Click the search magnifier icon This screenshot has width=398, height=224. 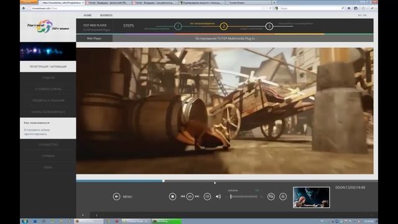343,8
